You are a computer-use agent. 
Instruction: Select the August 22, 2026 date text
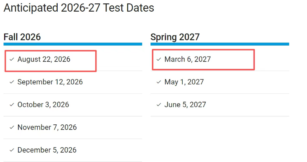point(44,60)
